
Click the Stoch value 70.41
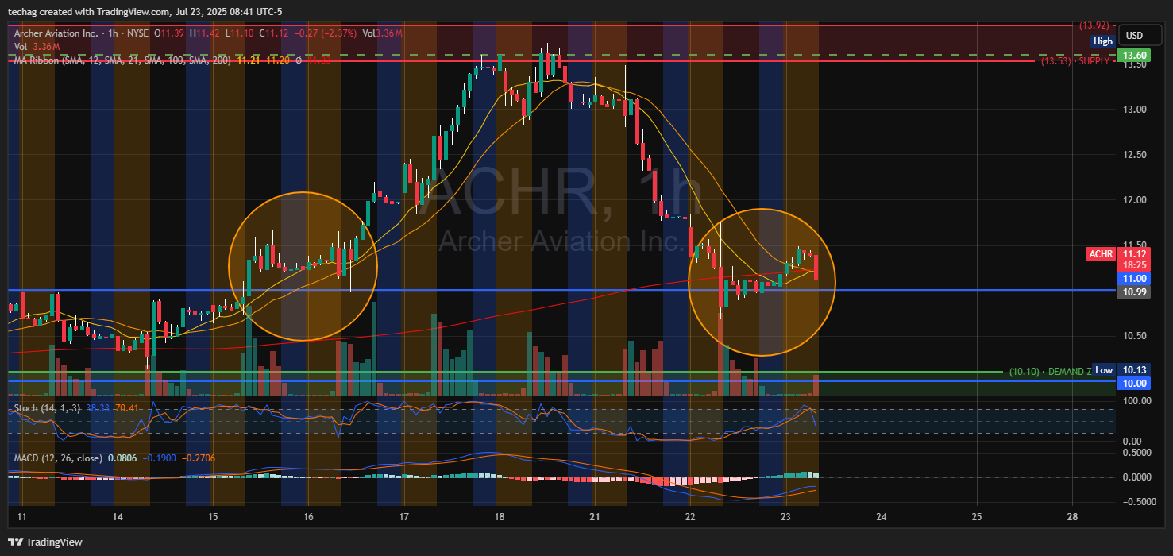(x=127, y=408)
